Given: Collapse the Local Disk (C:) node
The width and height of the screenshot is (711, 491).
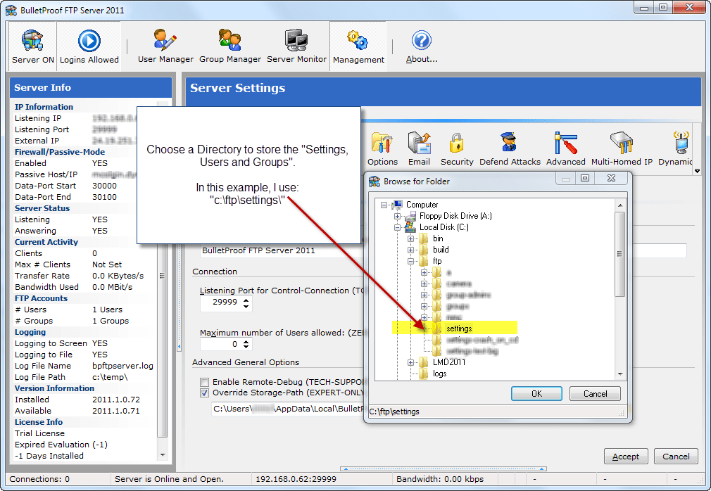Looking at the screenshot, I should point(397,228).
